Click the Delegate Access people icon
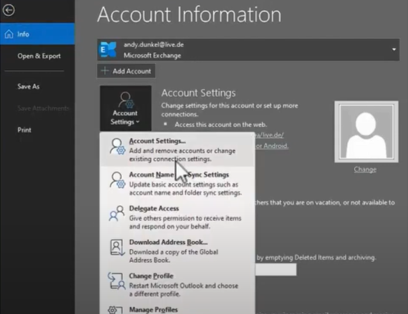 pos(117,213)
